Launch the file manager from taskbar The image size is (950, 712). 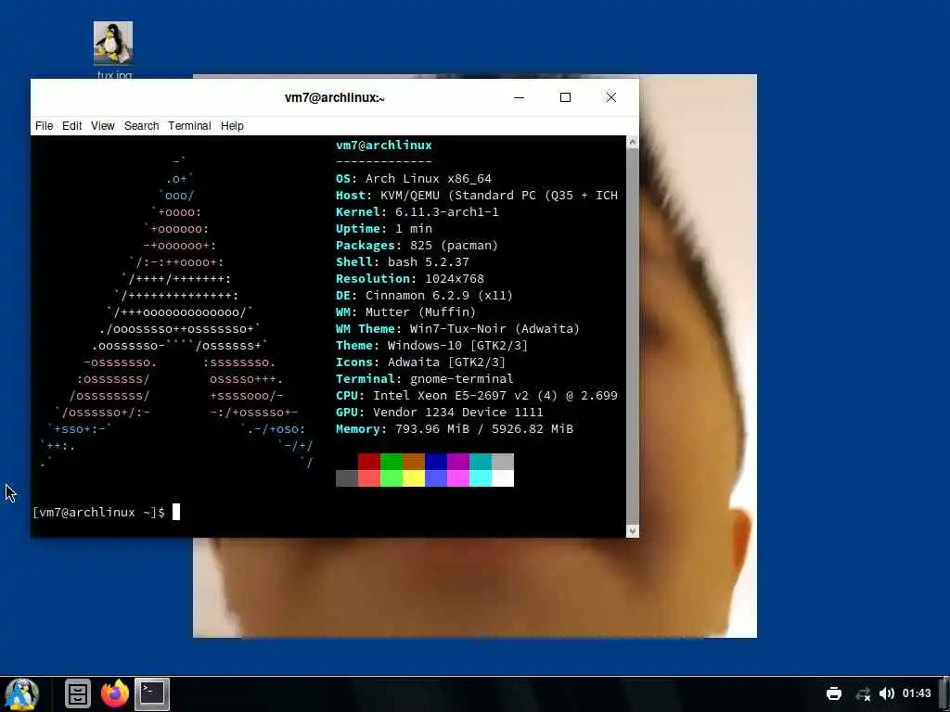point(78,693)
